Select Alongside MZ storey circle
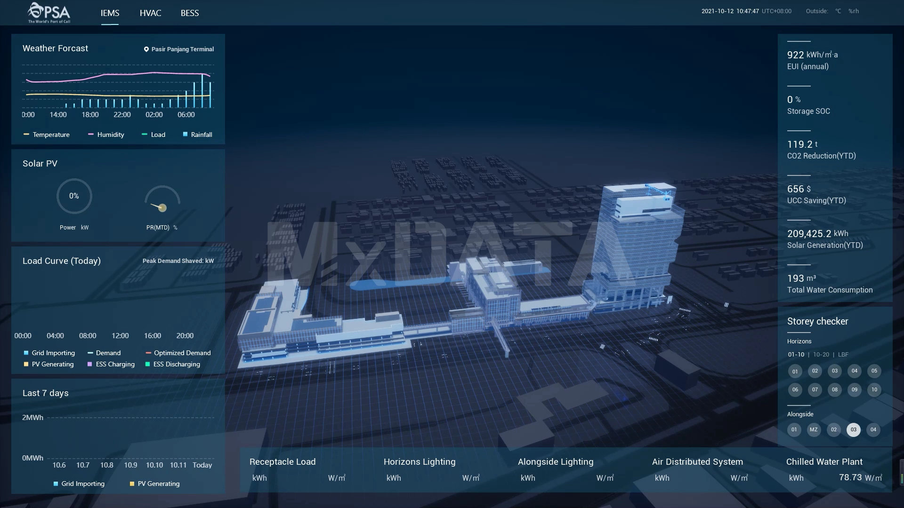This screenshot has height=508, width=904. pos(814,430)
